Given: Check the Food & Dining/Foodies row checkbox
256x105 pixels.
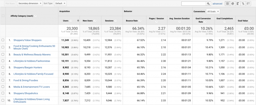Looking at the screenshot, I should [x=3, y=80].
